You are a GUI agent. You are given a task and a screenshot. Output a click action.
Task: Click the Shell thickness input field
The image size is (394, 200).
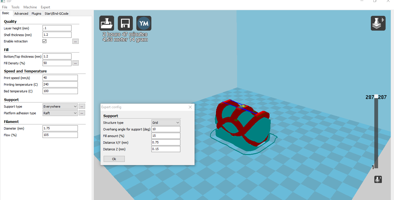[x=57, y=35]
